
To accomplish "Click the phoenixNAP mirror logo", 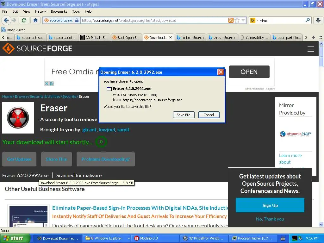I will point(296,134).
